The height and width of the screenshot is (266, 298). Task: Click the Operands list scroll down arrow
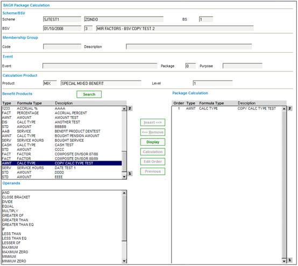124,261
